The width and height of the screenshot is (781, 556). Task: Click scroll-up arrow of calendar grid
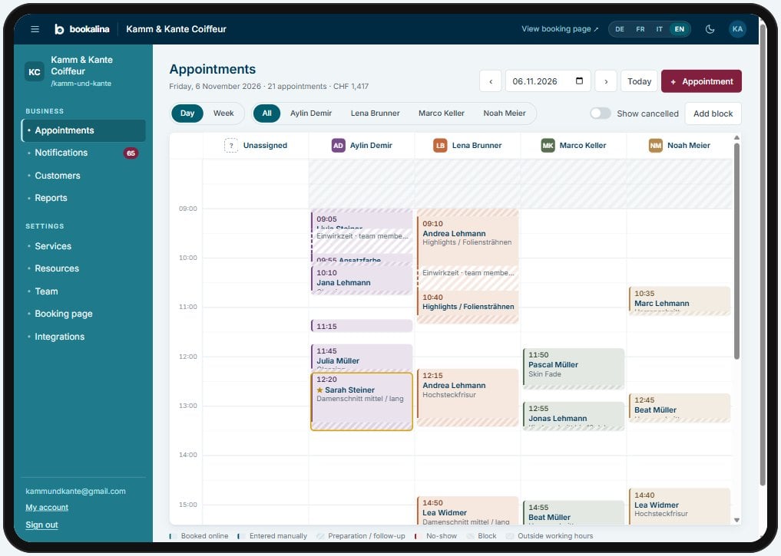[x=736, y=137]
